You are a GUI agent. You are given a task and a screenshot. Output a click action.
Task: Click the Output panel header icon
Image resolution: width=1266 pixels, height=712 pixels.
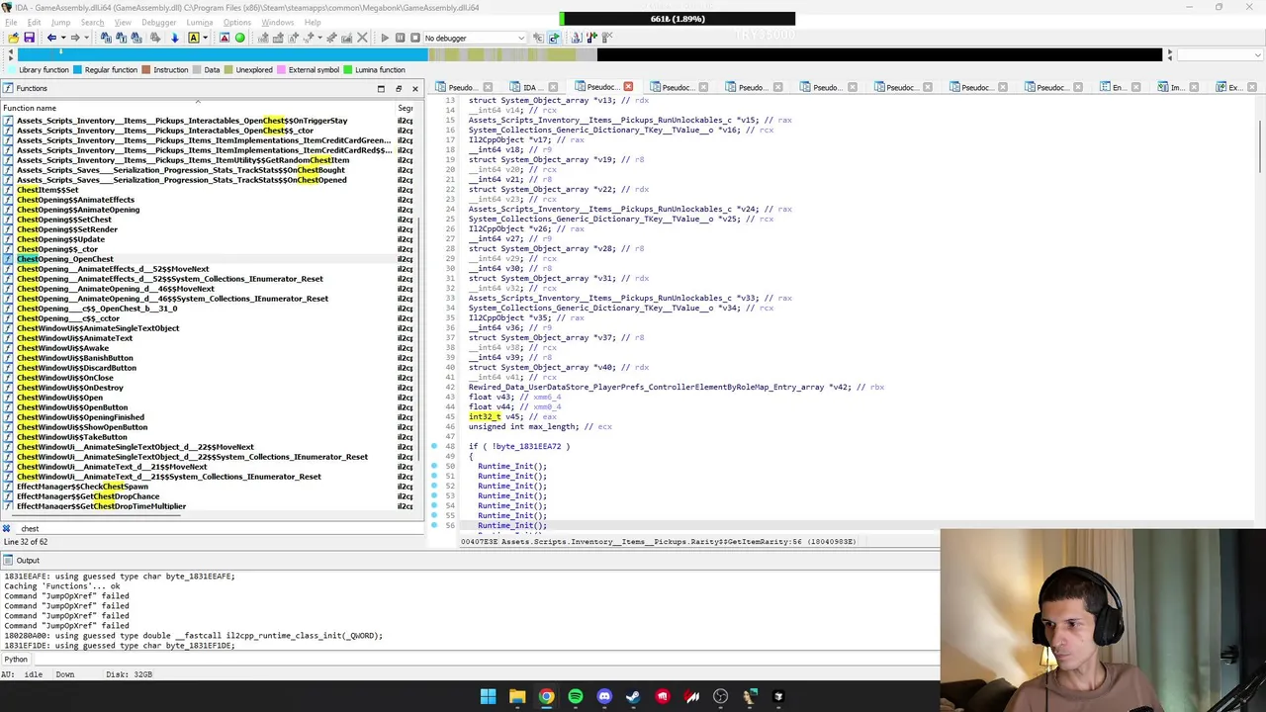click(8, 560)
